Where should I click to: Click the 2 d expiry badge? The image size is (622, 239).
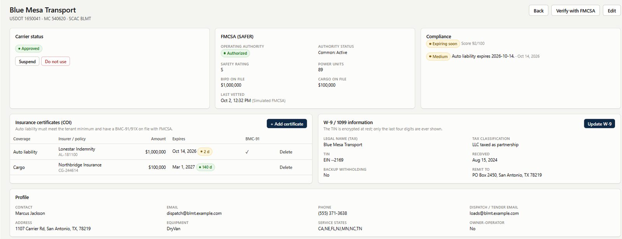[x=205, y=152]
